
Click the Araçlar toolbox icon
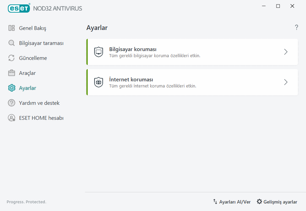click(x=11, y=73)
